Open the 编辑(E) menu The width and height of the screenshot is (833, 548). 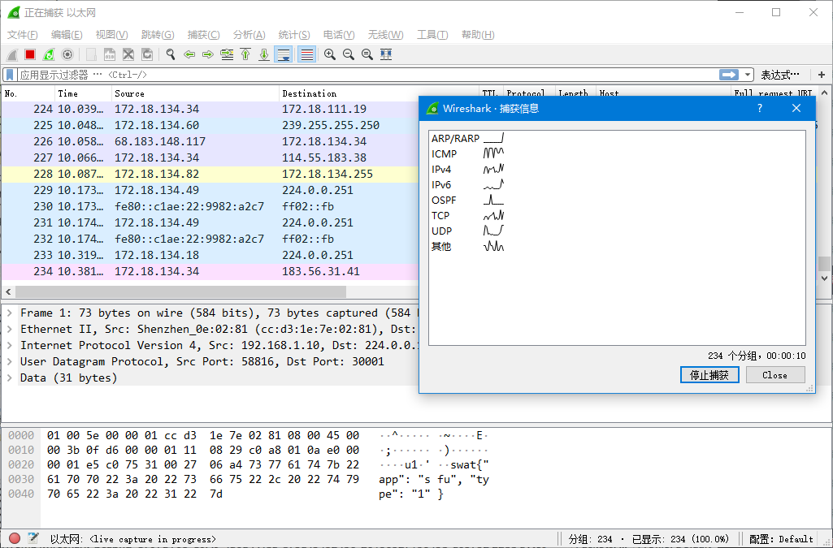pos(67,34)
